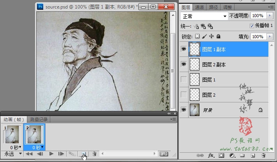The image size is (277, 162).
Task: Click the tween frames icon
Action: click(72, 154)
